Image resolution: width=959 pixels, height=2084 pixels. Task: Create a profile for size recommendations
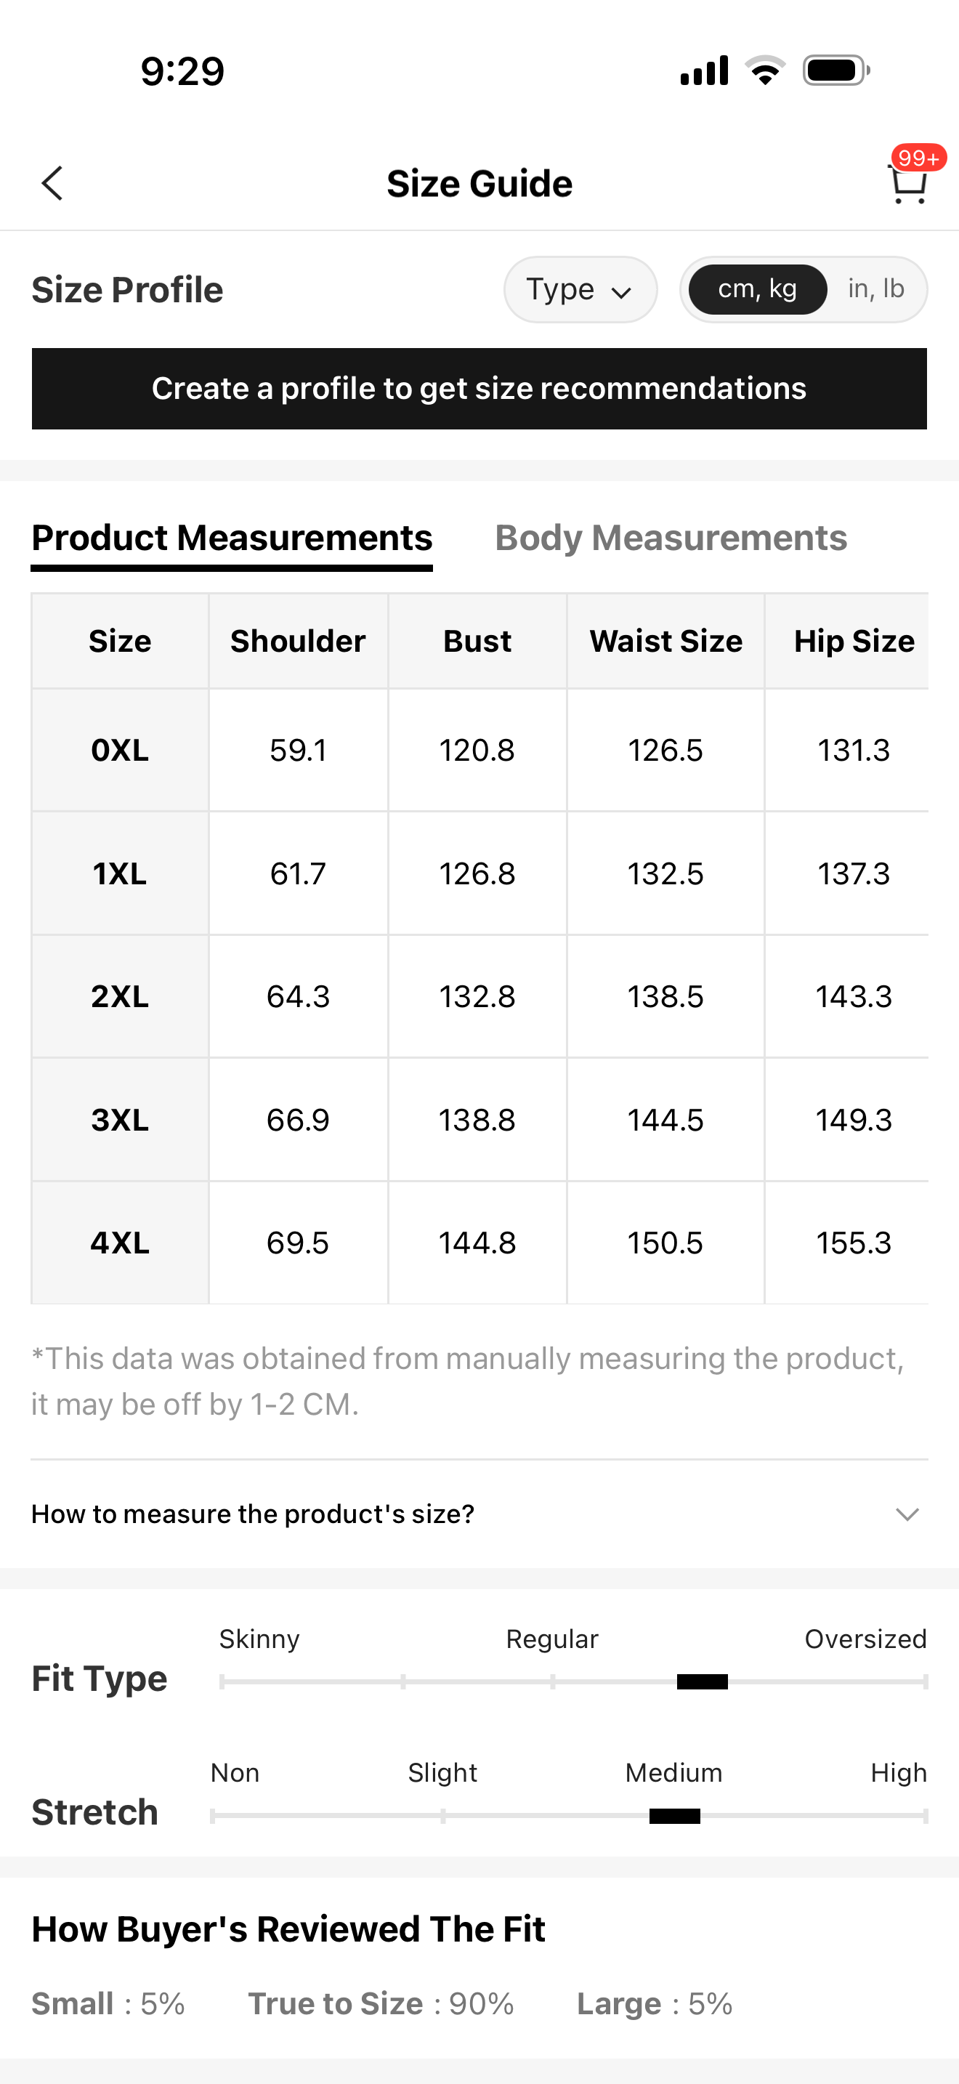pyautogui.click(x=479, y=388)
